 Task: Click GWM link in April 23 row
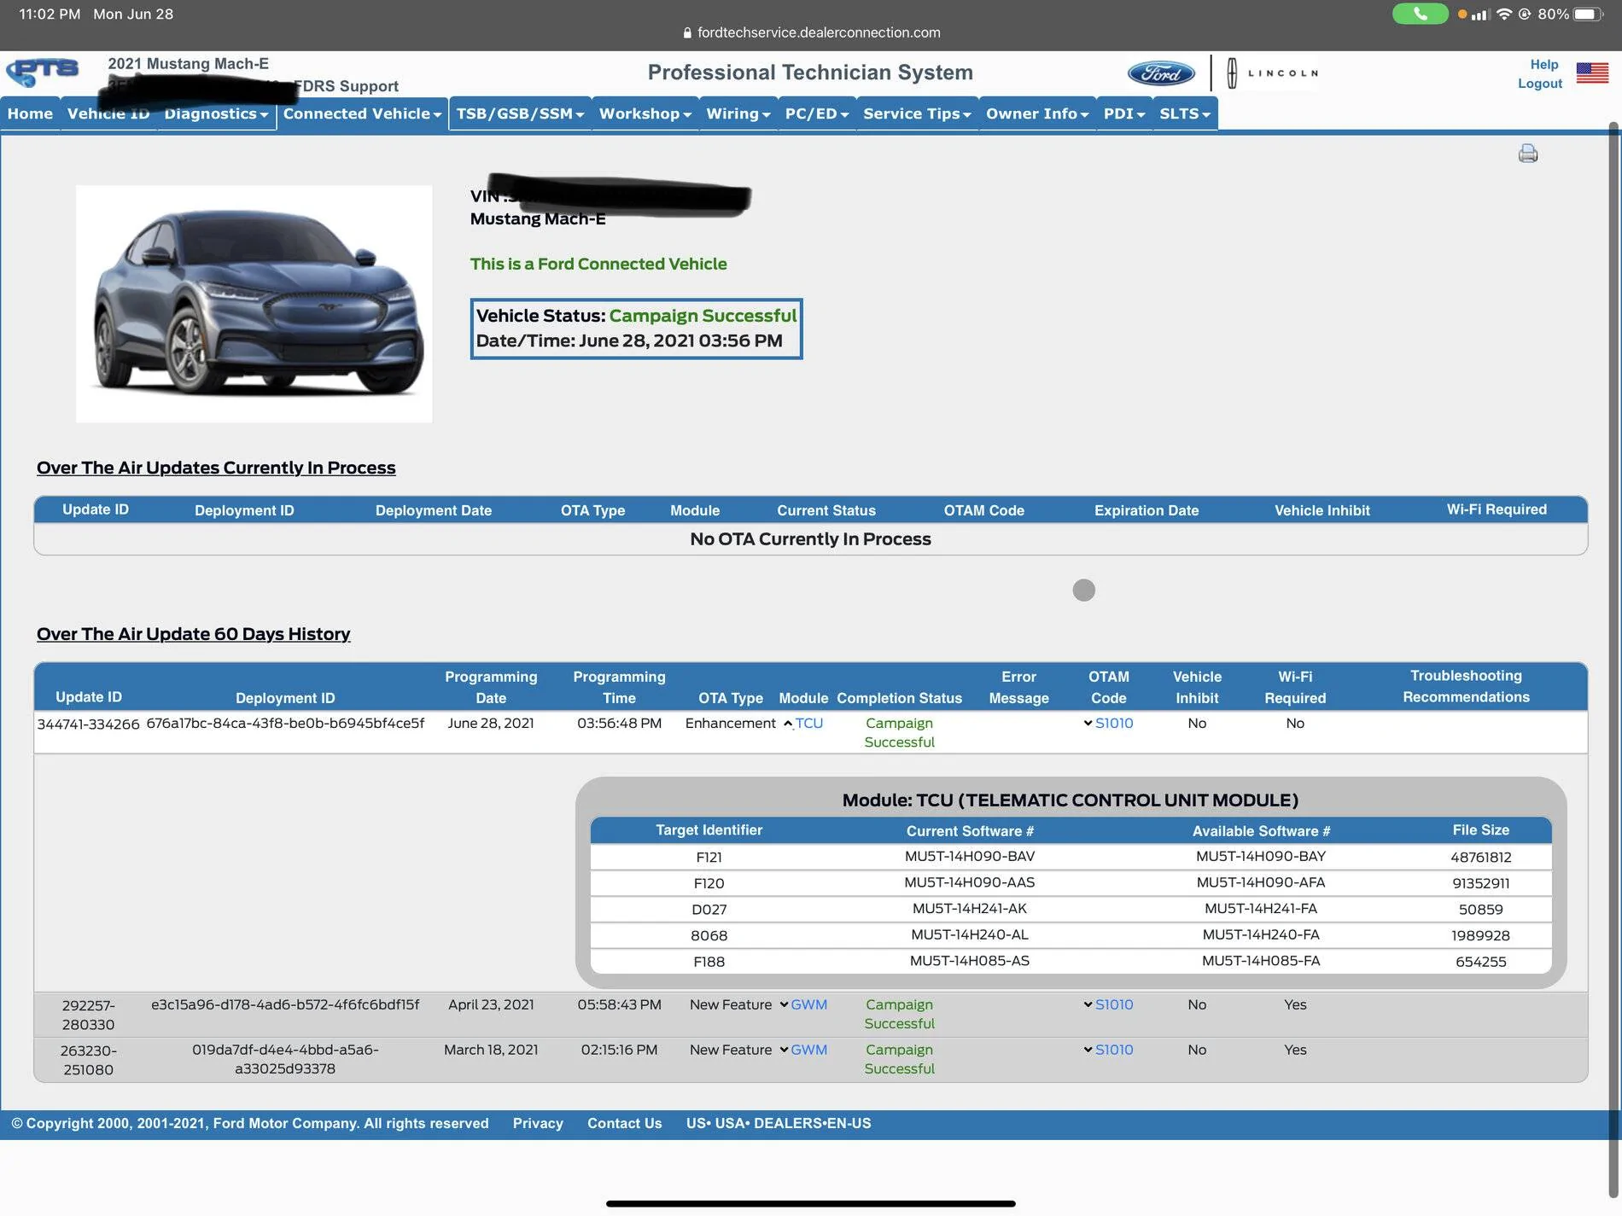808,1004
